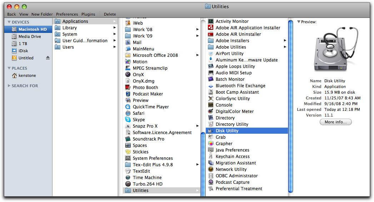Select Software.Licence.Agreement file
Screen dimensions: 374x202
pos(162,133)
